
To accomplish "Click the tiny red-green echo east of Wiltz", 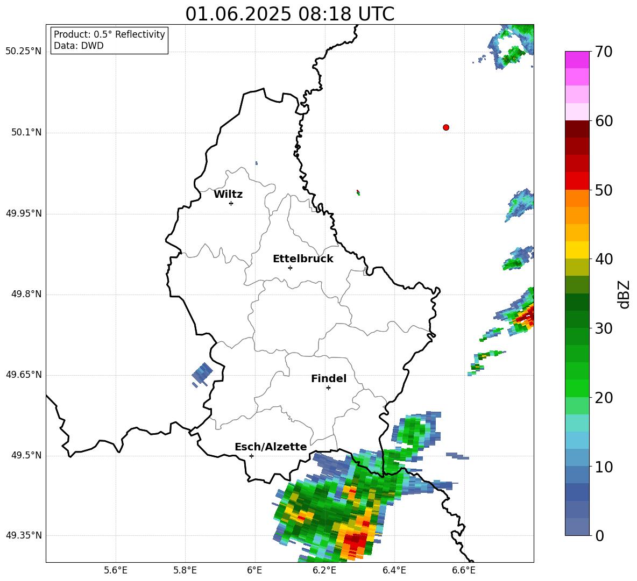I will [x=358, y=192].
